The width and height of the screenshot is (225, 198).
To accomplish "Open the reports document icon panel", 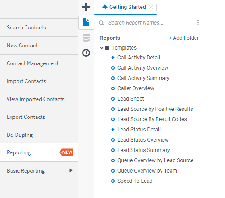I will pyautogui.click(x=86, y=22).
